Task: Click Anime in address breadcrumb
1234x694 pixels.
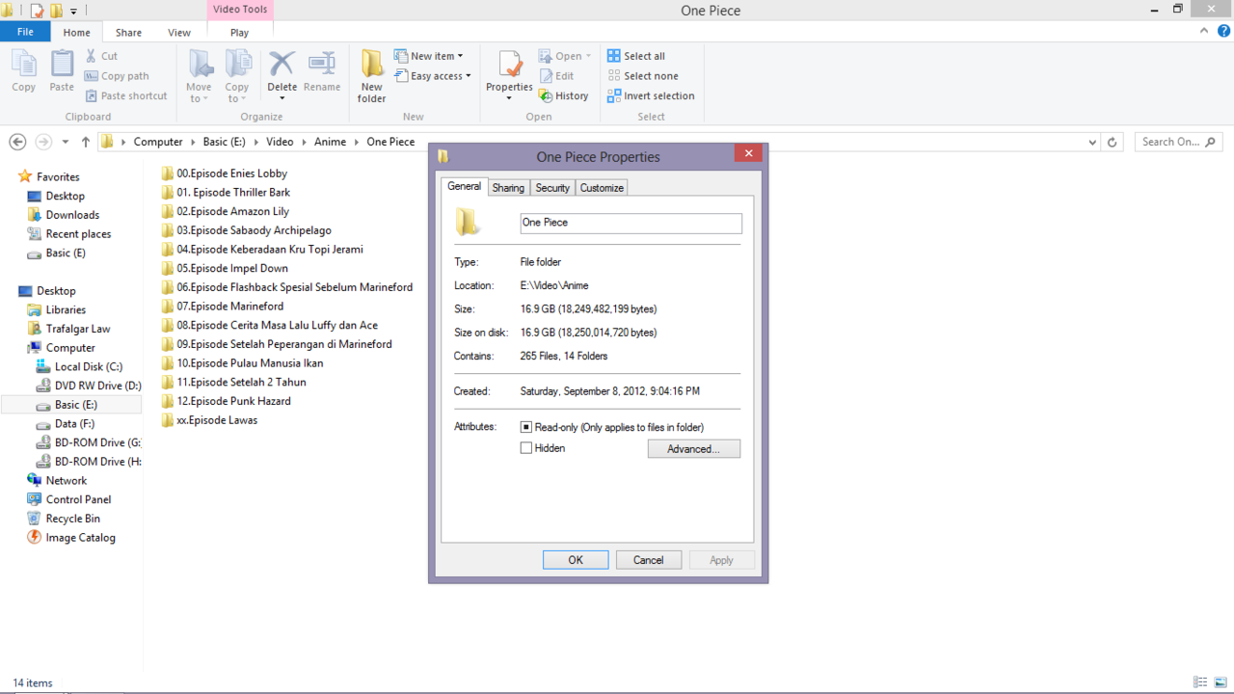Action: click(x=330, y=142)
